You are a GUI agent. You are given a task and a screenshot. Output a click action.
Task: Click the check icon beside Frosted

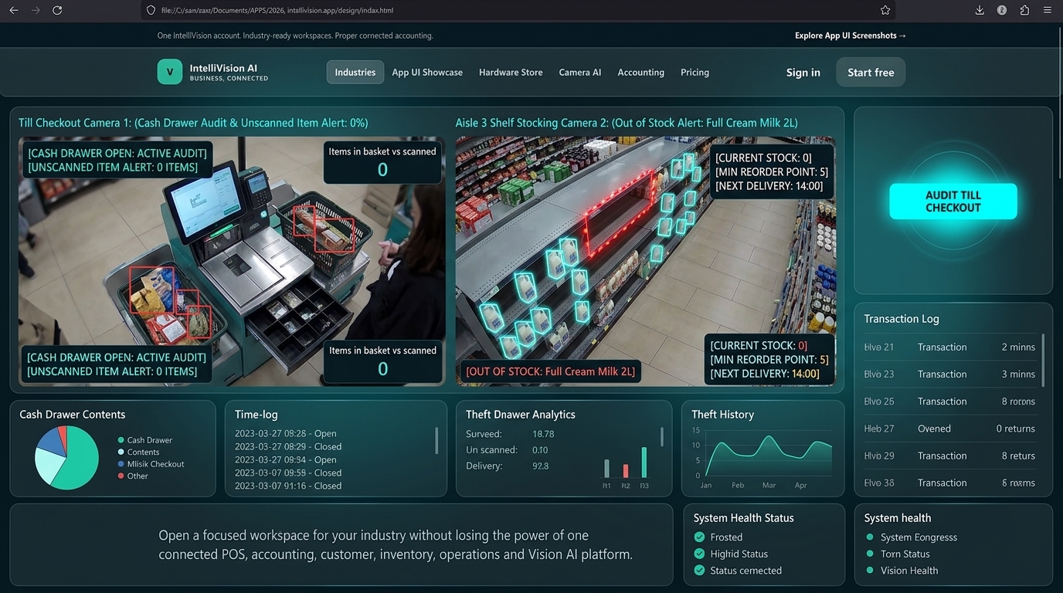(x=700, y=537)
